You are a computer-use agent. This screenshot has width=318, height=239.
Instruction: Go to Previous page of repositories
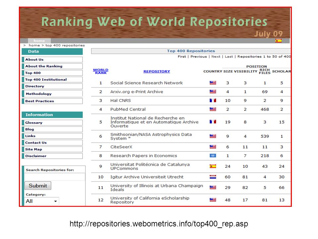point(198,56)
